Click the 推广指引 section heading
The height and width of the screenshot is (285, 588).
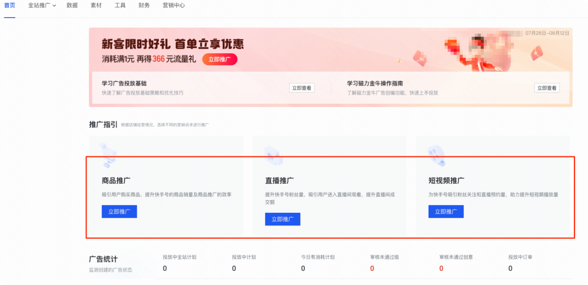point(103,124)
